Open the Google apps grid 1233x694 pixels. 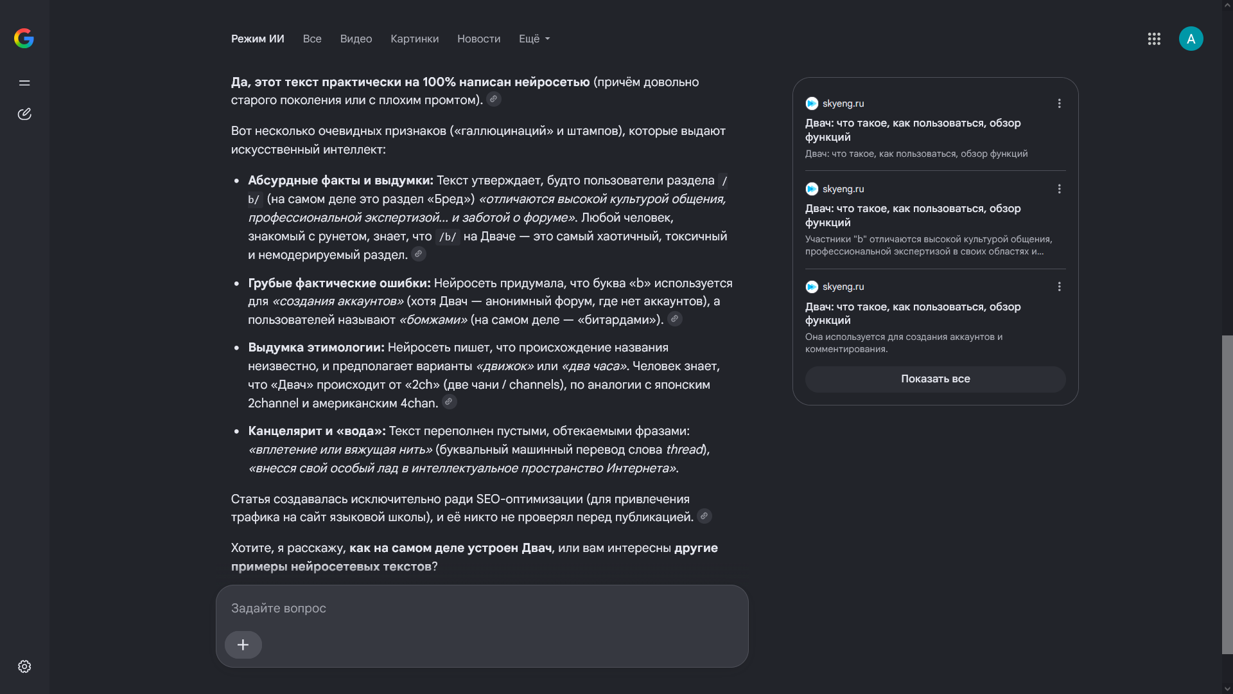tap(1154, 39)
